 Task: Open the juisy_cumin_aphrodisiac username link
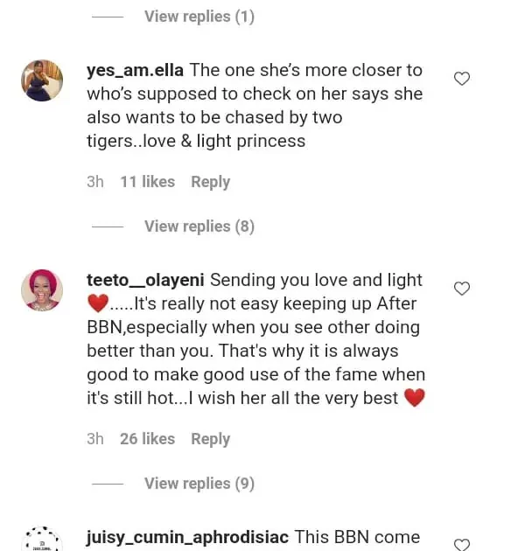(186, 537)
